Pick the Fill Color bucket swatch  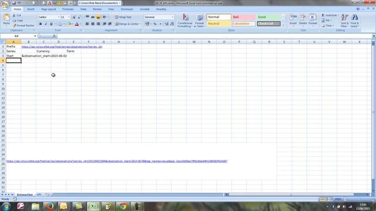tap(69, 24)
